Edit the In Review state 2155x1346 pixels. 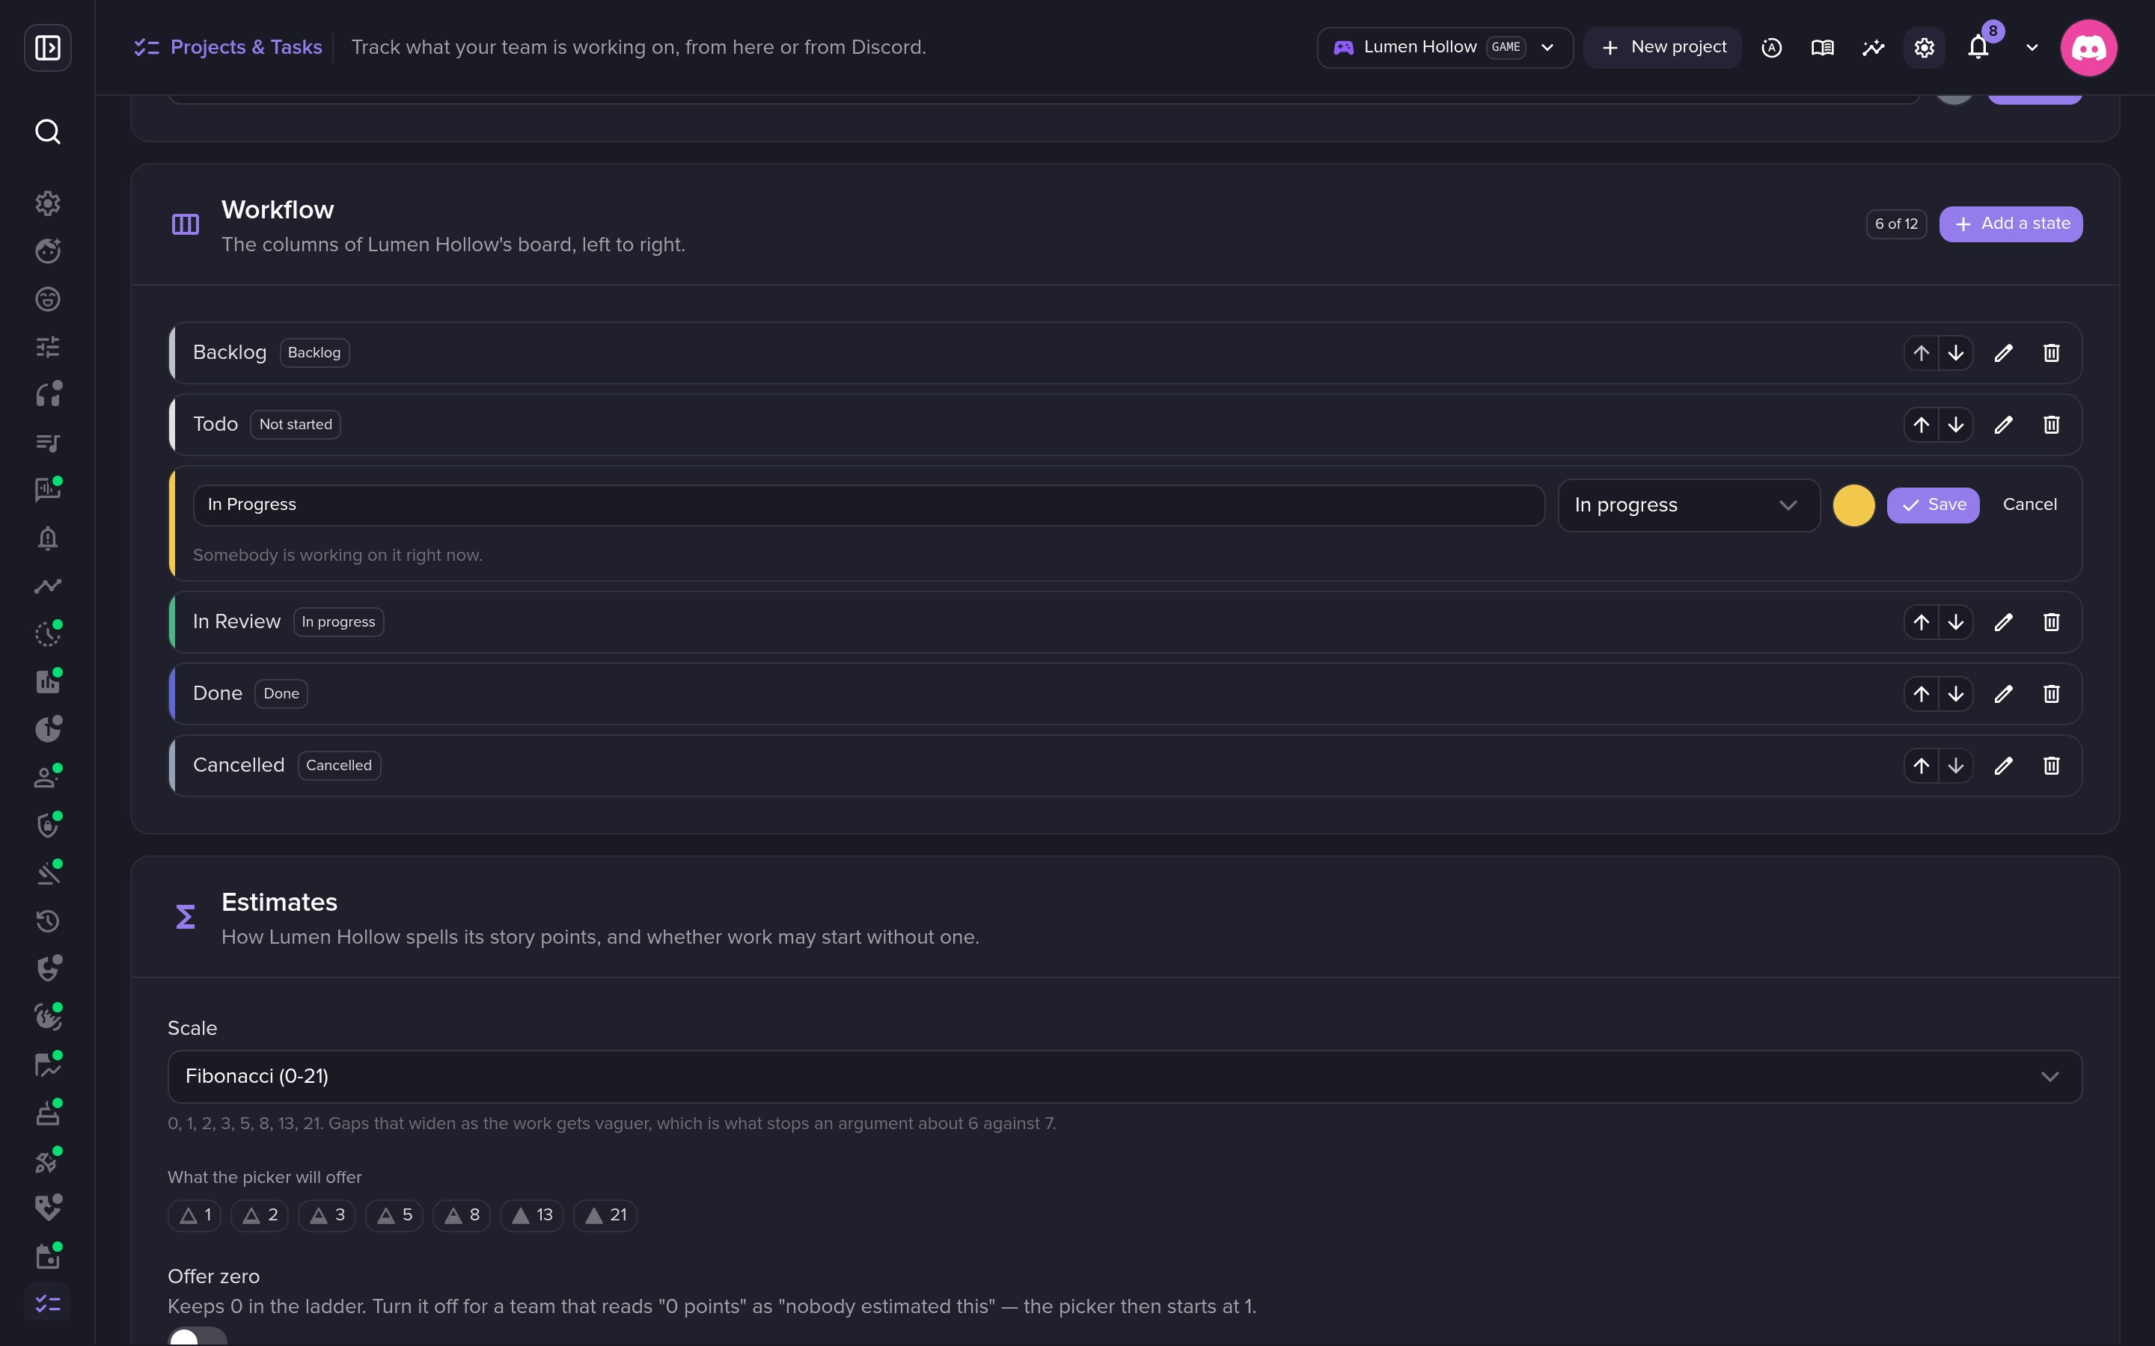(x=2004, y=622)
